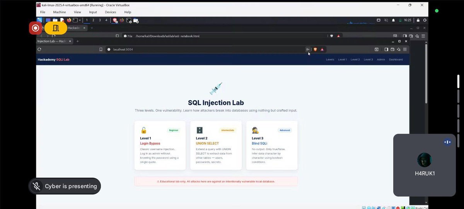
Task: Click the Intermediate badge on Level 2
Action: click(x=228, y=130)
